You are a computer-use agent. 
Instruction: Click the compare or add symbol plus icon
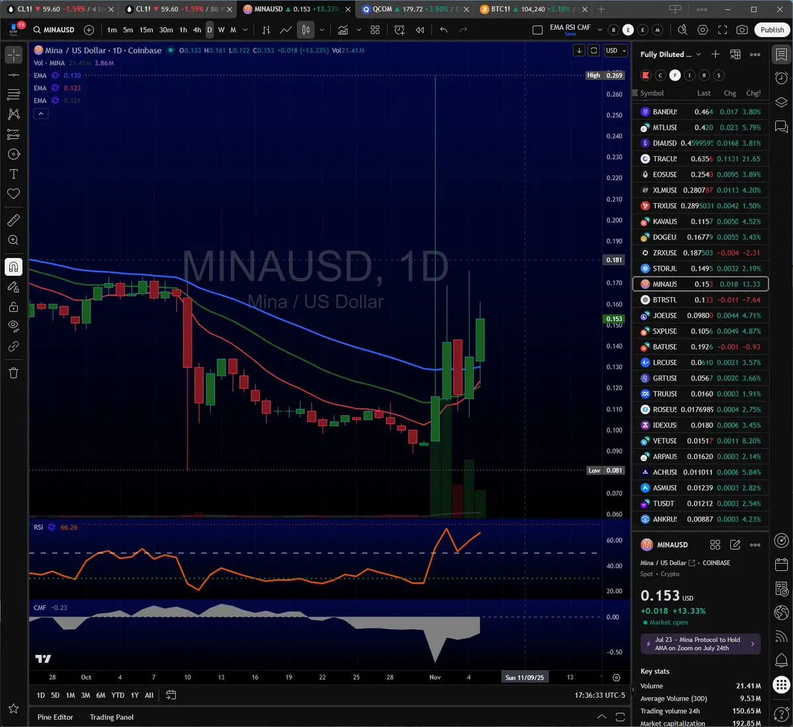click(x=89, y=30)
